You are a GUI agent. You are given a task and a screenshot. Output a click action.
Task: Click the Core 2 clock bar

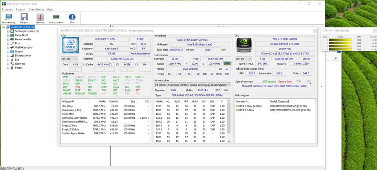(340, 46)
